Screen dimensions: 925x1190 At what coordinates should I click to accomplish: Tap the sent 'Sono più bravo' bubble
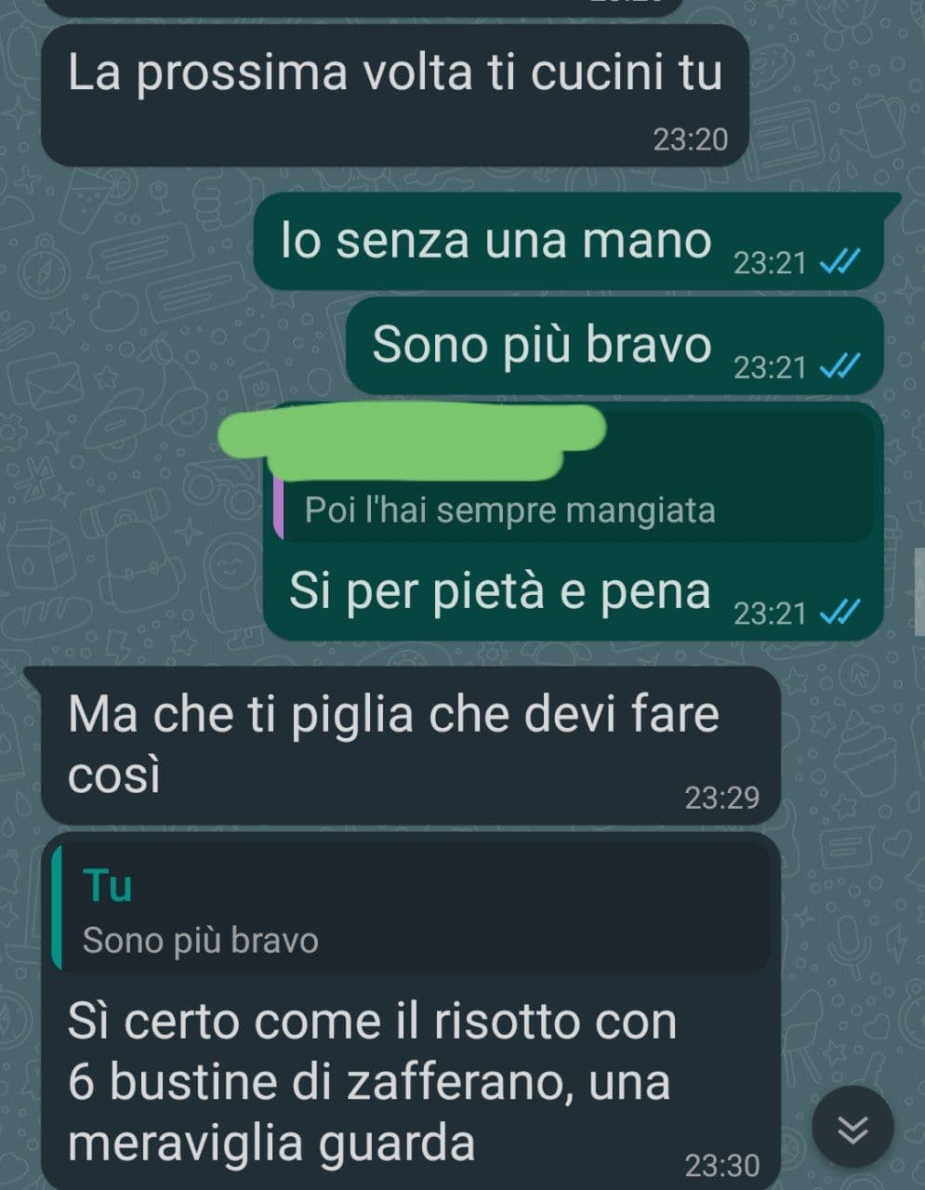pyautogui.click(x=614, y=346)
